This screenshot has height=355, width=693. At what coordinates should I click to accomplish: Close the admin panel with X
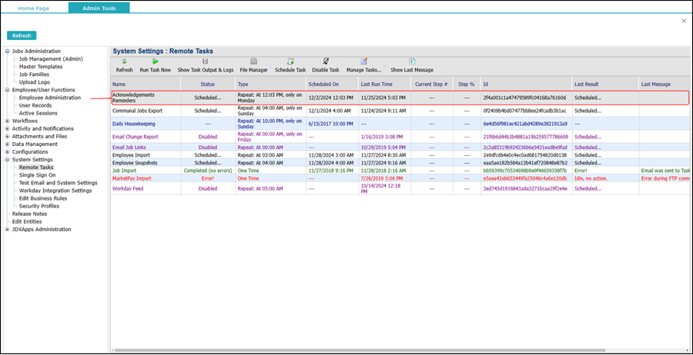pos(684,21)
